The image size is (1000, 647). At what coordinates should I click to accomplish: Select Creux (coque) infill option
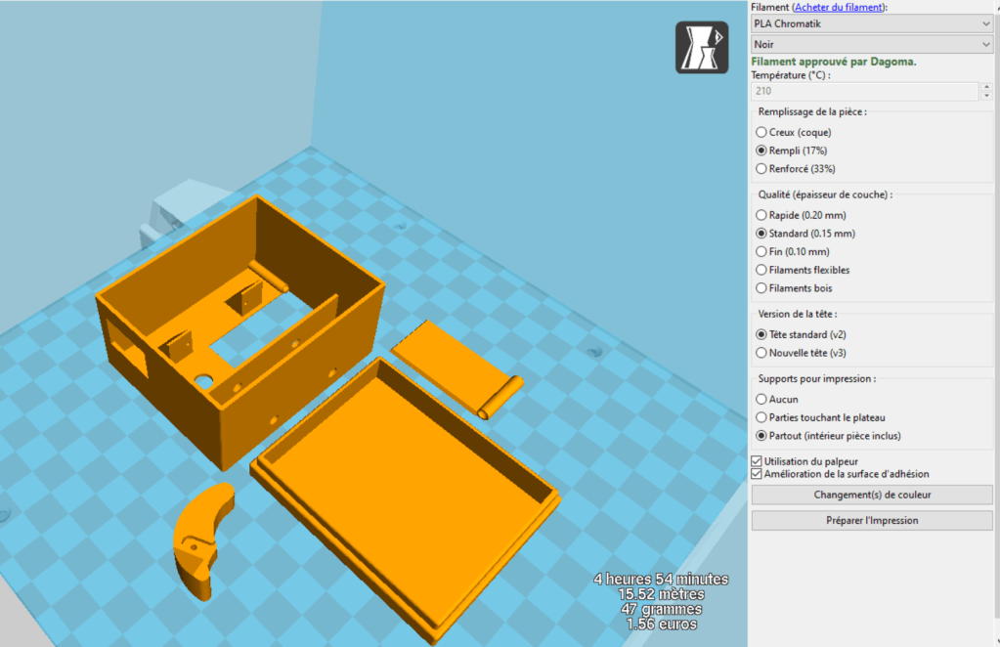(761, 132)
